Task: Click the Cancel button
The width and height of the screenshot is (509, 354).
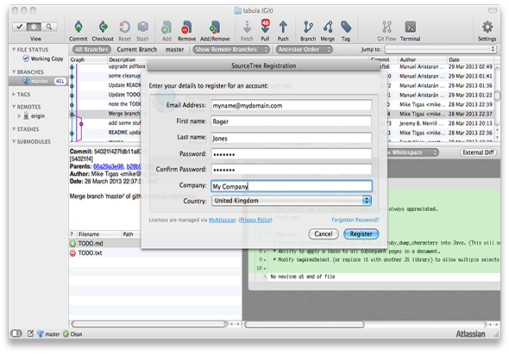Action: click(324, 234)
